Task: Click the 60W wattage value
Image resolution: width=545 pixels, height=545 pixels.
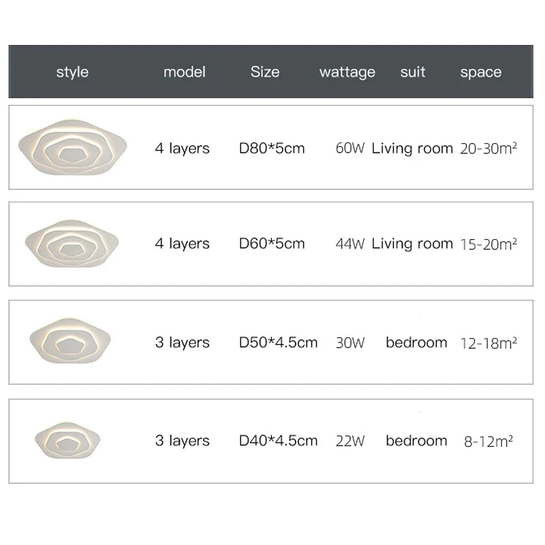Action: pyautogui.click(x=350, y=149)
